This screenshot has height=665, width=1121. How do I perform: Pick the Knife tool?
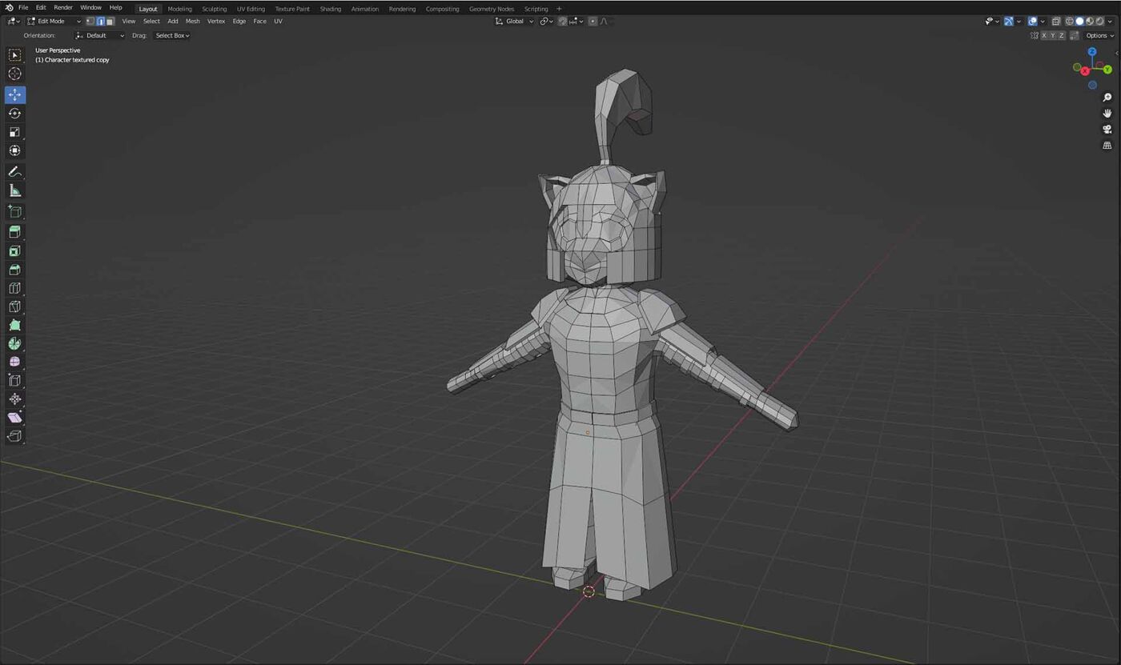point(14,306)
